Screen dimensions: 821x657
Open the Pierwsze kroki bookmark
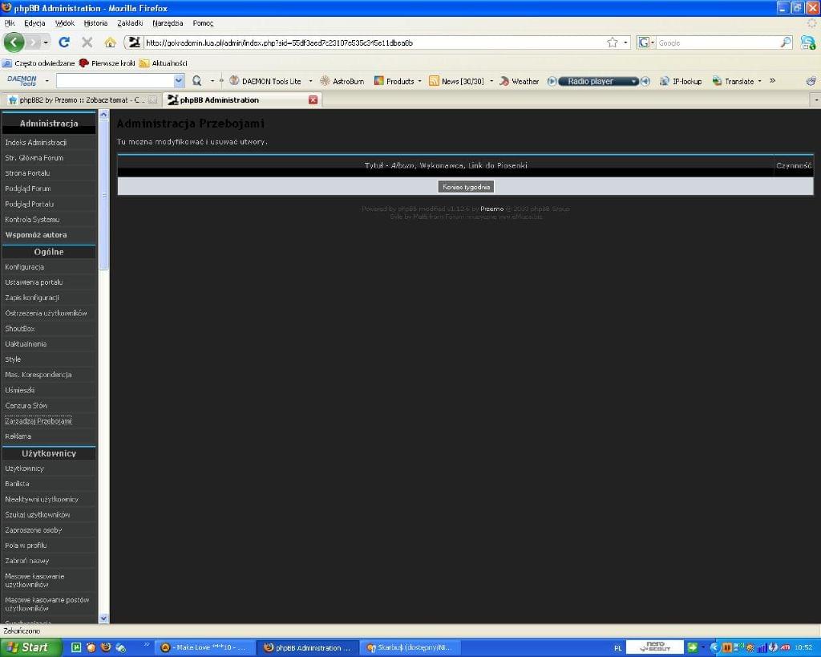click(107, 63)
